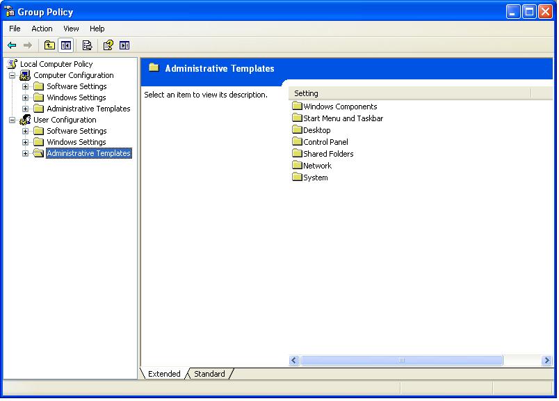Click the Shared Folders folder icon

pos(297,153)
